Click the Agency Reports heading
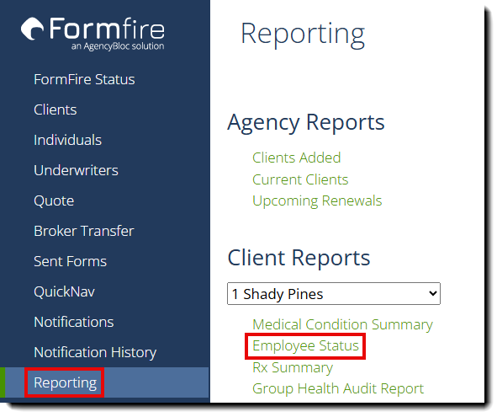Screen dimensions: 497x417 306,123
